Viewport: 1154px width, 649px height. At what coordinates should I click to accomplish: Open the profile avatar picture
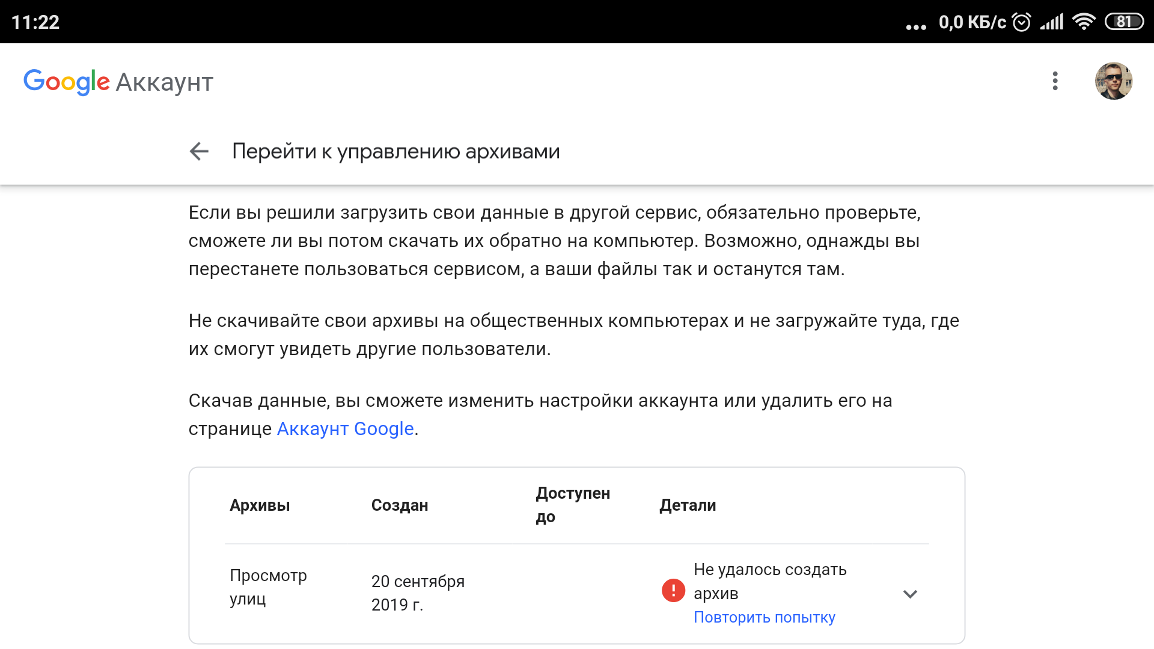(x=1114, y=81)
